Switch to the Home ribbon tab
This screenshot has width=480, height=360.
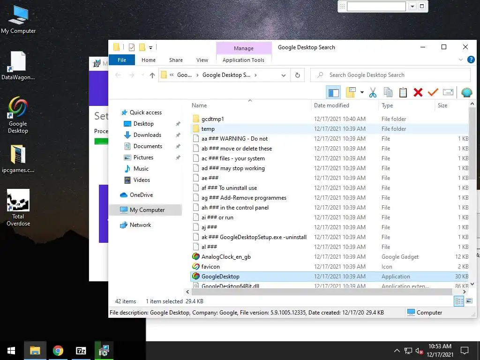pos(149,60)
